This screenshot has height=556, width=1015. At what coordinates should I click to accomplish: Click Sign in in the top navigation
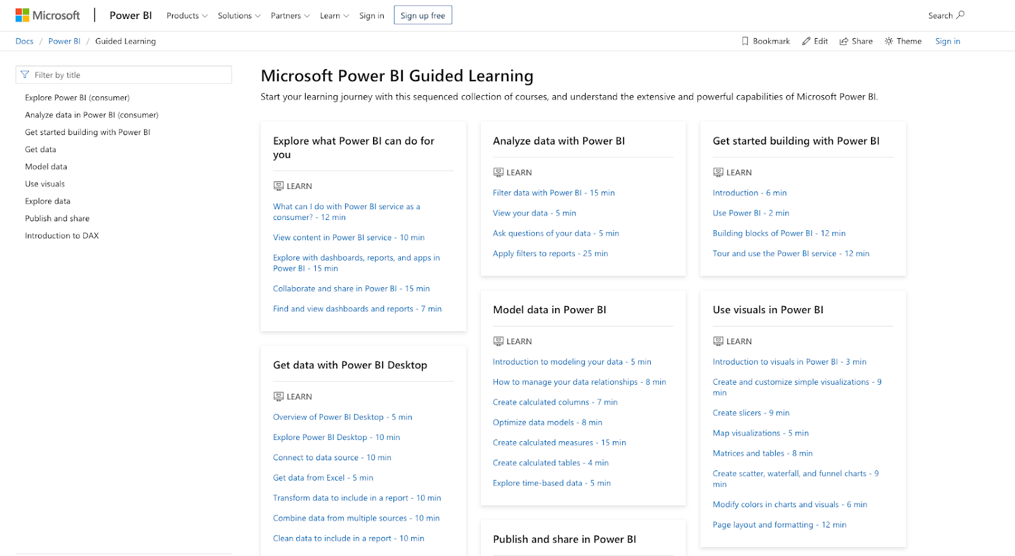click(372, 16)
